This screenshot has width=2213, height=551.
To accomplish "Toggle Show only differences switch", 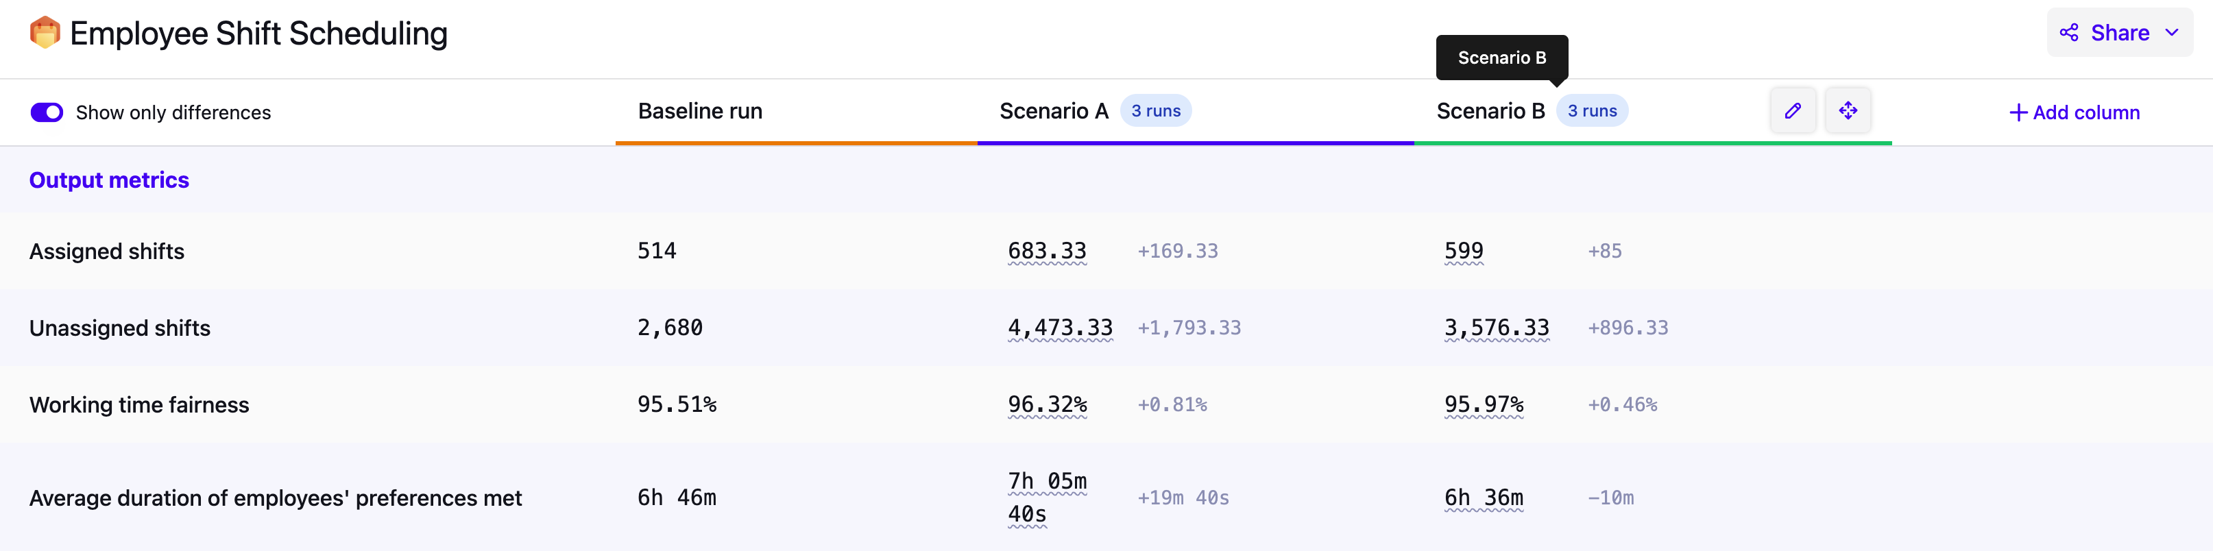I will click(x=47, y=112).
